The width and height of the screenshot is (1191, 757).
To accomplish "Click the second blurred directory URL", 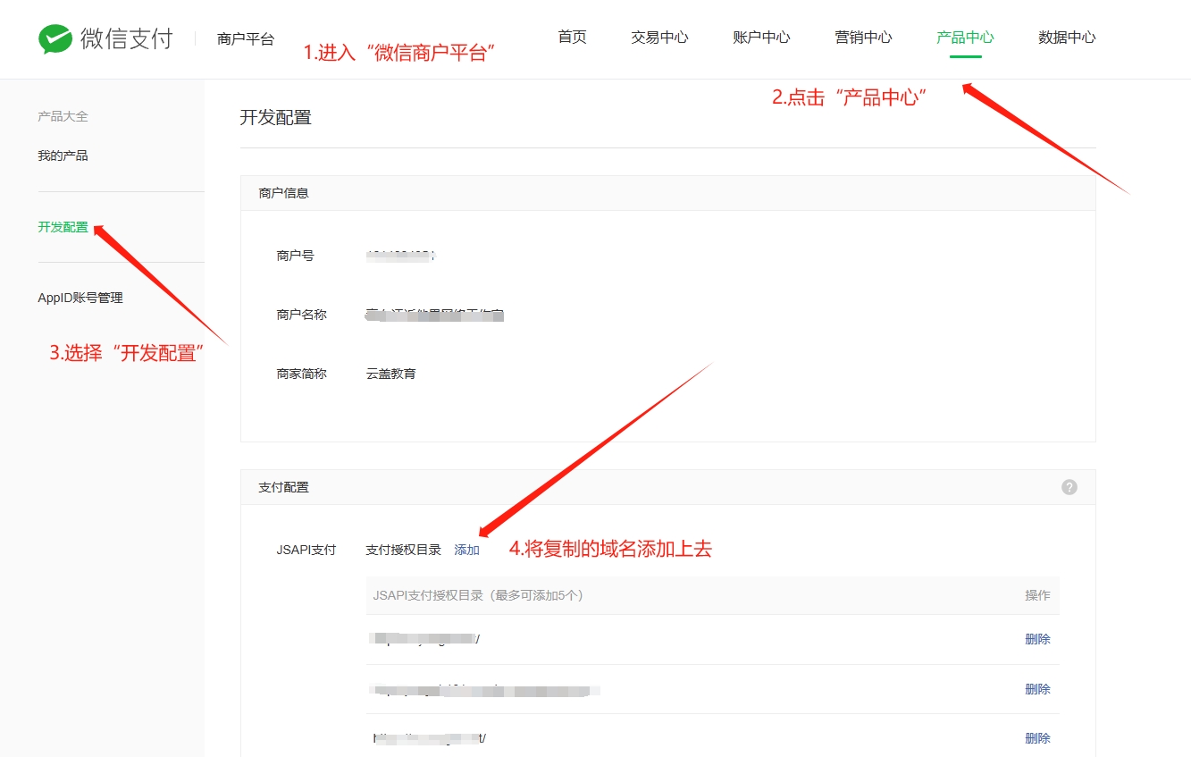I will 486,689.
